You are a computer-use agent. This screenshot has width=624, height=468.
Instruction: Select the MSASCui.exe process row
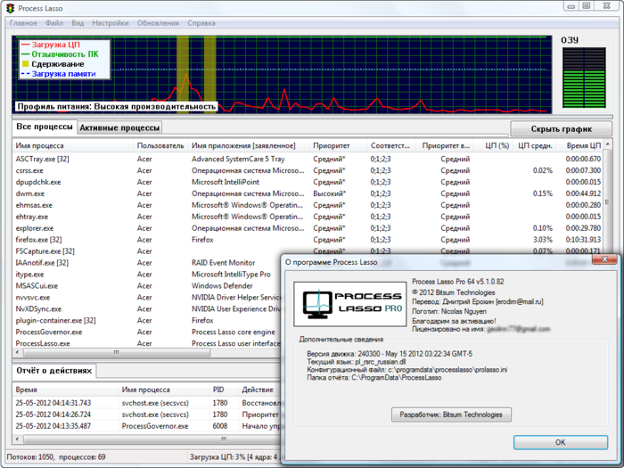(x=147, y=286)
